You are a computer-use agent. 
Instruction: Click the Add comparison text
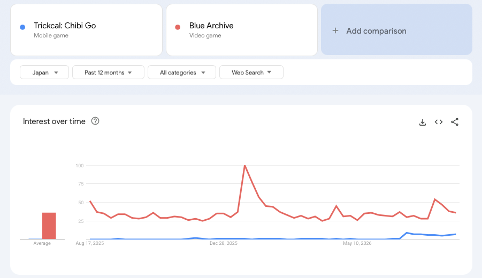point(376,31)
